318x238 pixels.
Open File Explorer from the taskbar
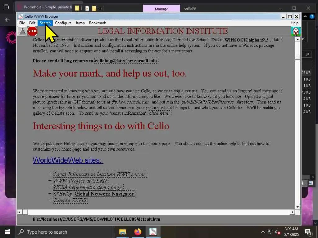(122, 232)
